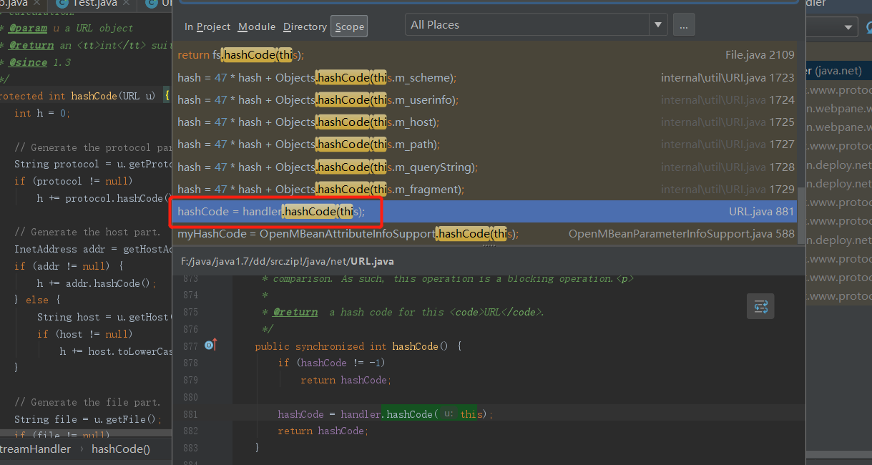
Task: Open the All Places scope dropdown
Action: (x=536, y=24)
